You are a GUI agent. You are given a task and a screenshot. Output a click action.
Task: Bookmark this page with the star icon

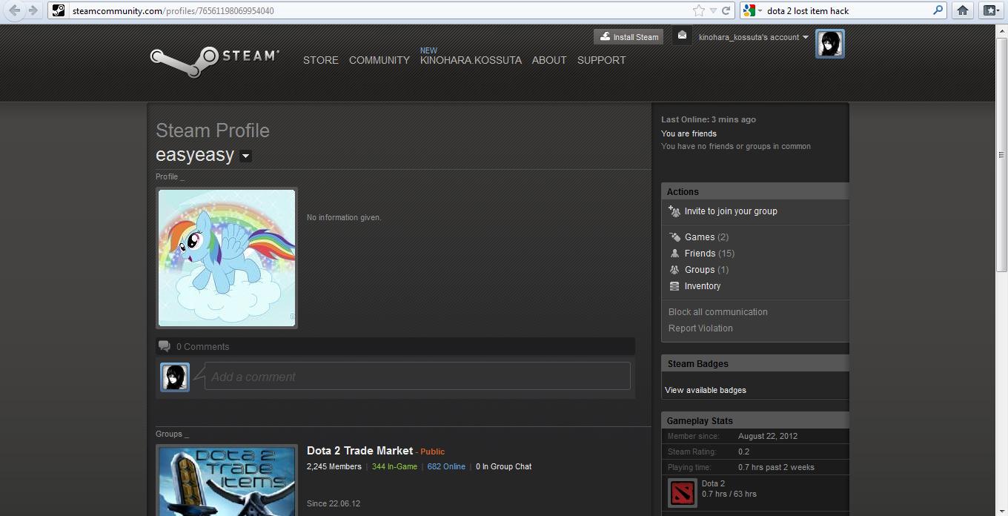pyautogui.click(x=699, y=10)
